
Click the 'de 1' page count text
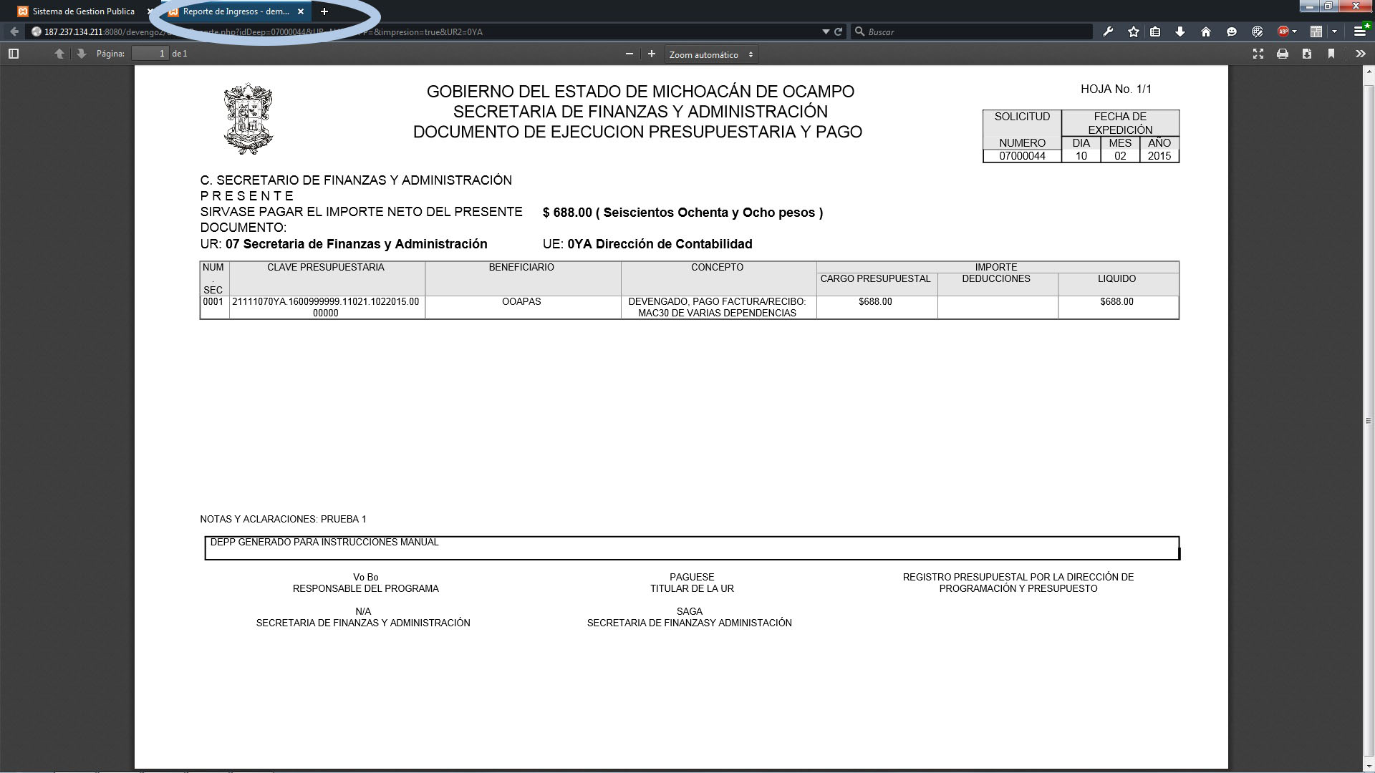click(x=180, y=54)
